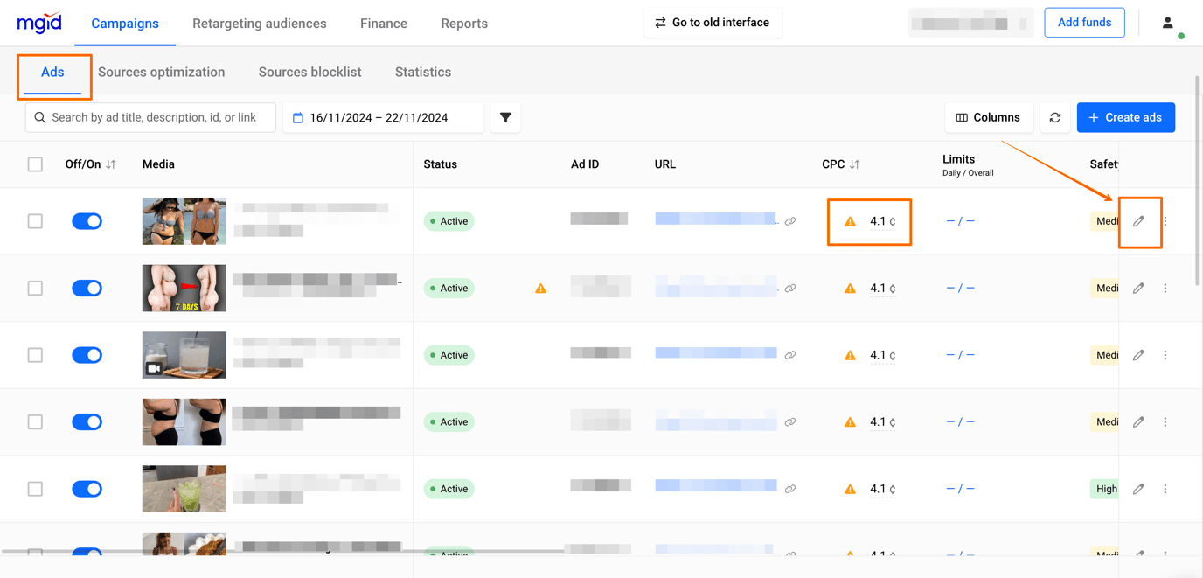Screen dimensions: 1203x578
Task: Click the Add funds button
Action: pos(1084,22)
